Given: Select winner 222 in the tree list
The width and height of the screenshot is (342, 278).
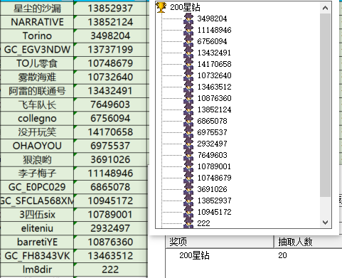Looking at the screenshot, I should pyautogui.click(x=203, y=223).
